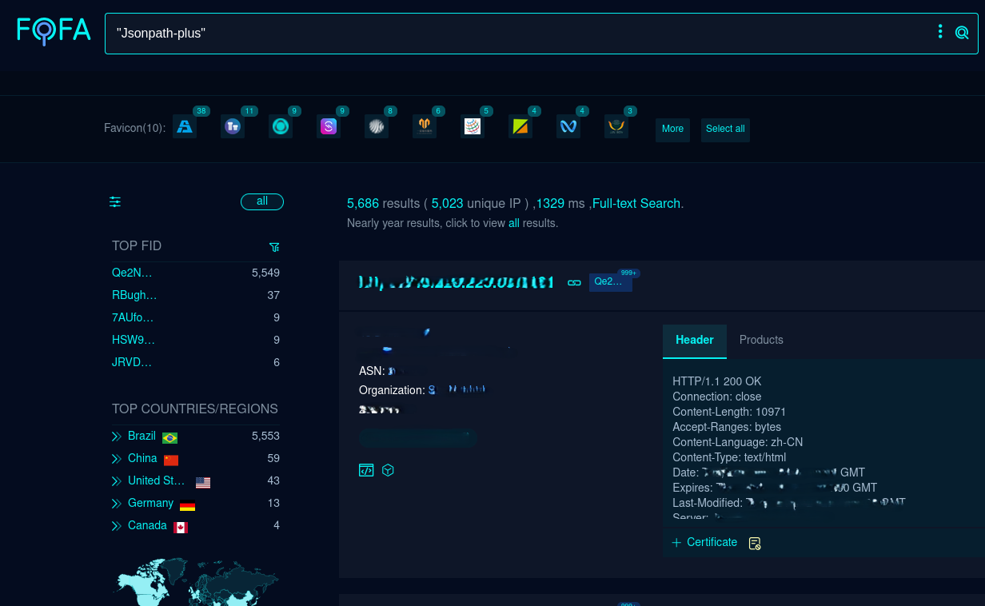
Task: Click the 'Content-Language: zh-CN' line
Action: tap(738, 442)
